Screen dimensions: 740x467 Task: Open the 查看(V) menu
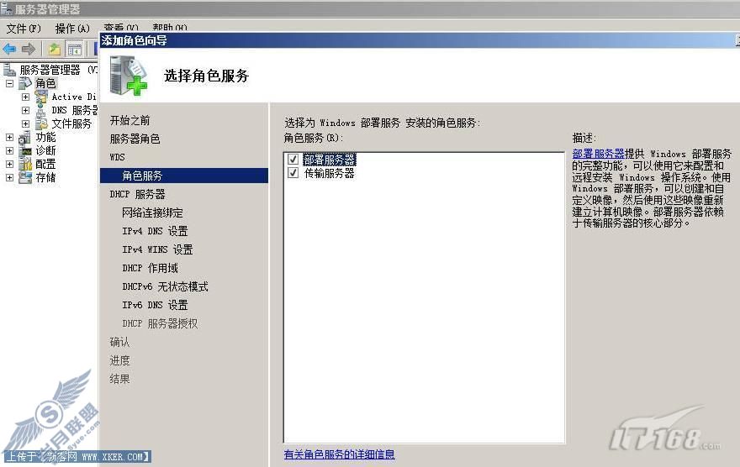121,28
